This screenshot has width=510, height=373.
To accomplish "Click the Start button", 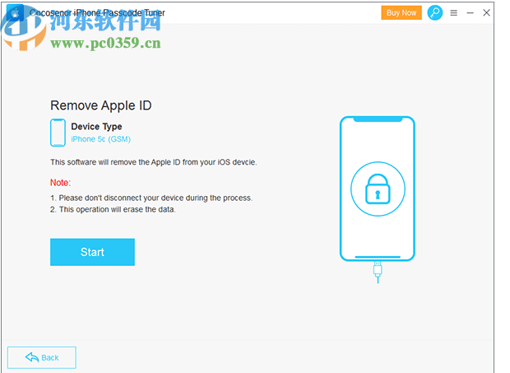I will [x=92, y=252].
